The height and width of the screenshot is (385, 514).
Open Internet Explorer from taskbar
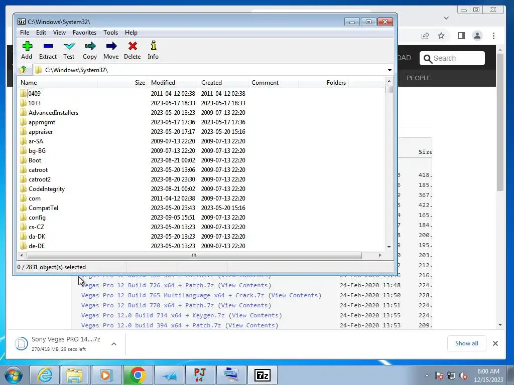pyautogui.click(x=45, y=375)
